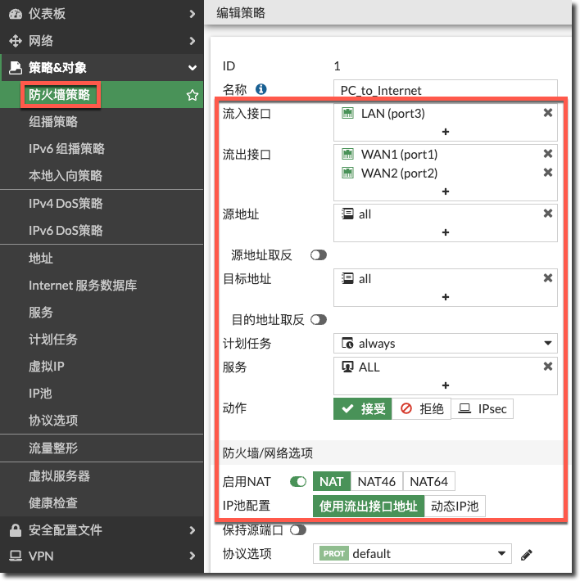The height and width of the screenshot is (581, 580).
Task: Open 地址 in the sidebar
Action: (x=41, y=258)
